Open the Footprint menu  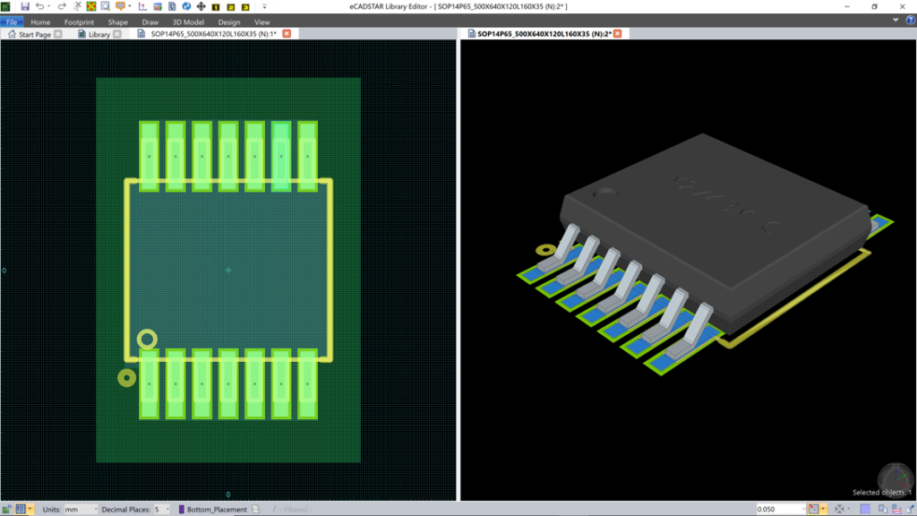click(x=79, y=21)
